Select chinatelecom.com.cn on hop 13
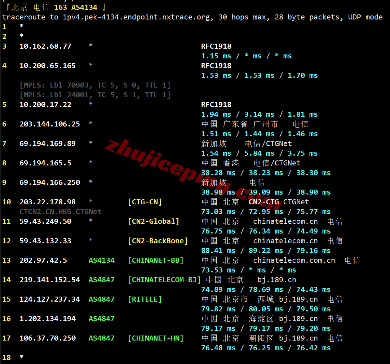The height and width of the screenshot is (364, 390). pos(294,260)
